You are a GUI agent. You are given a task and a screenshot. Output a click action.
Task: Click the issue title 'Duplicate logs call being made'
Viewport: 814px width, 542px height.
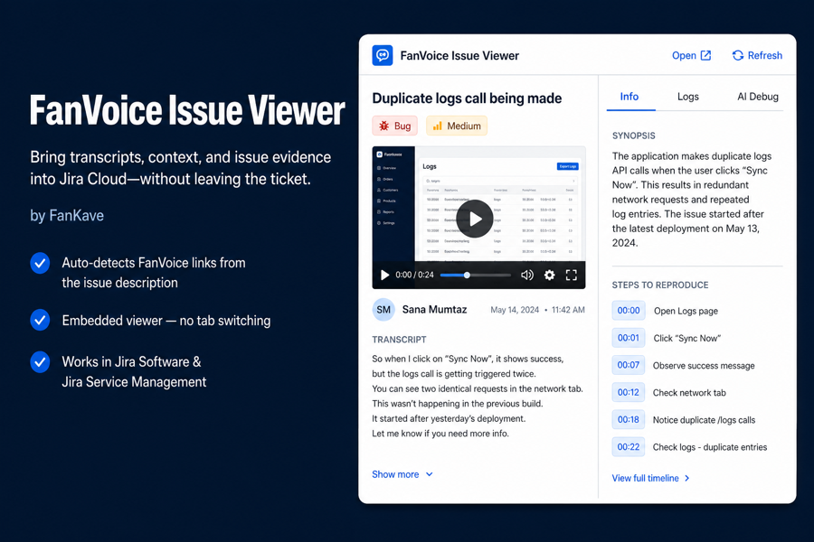(x=467, y=98)
